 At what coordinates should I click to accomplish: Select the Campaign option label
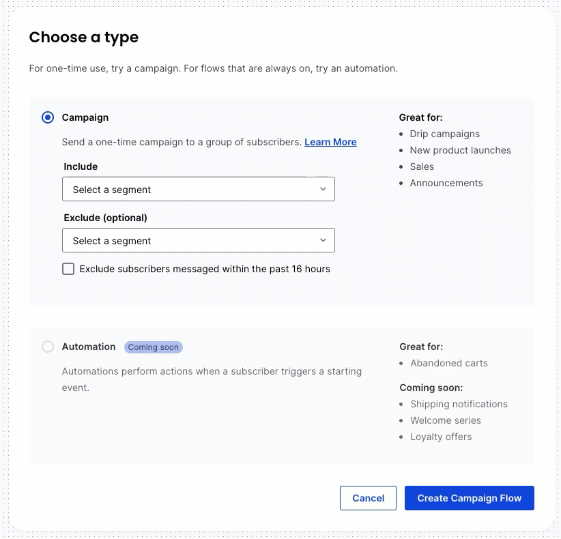[85, 117]
